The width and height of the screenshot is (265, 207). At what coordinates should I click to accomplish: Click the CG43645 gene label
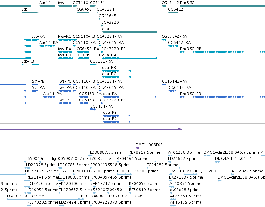tap(107, 16)
